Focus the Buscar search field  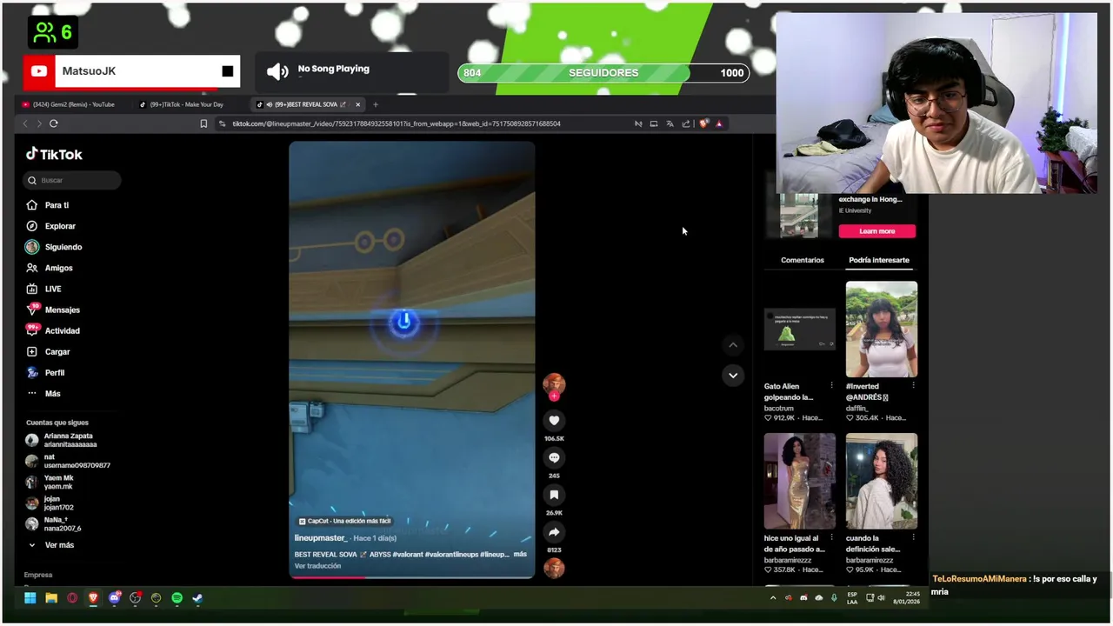pyautogui.click(x=72, y=180)
